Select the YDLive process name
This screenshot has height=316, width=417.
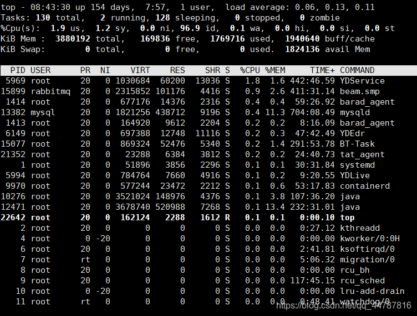click(355, 175)
